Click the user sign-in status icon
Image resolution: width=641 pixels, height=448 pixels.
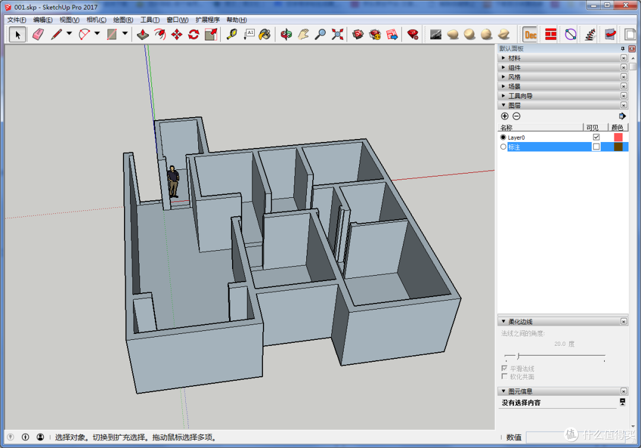(40, 437)
